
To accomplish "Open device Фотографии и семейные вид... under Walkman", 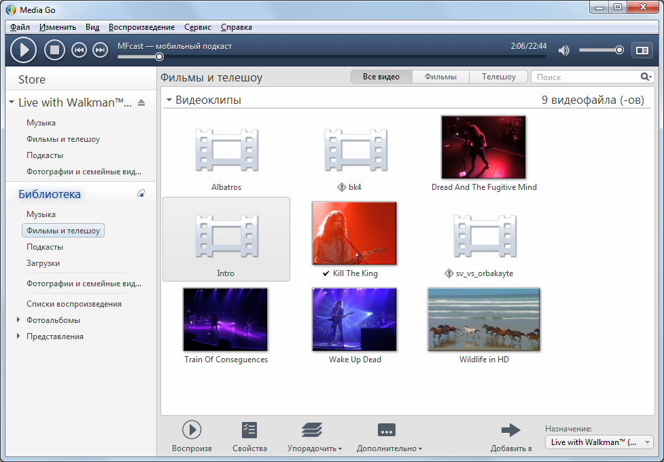I will (84, 172).
